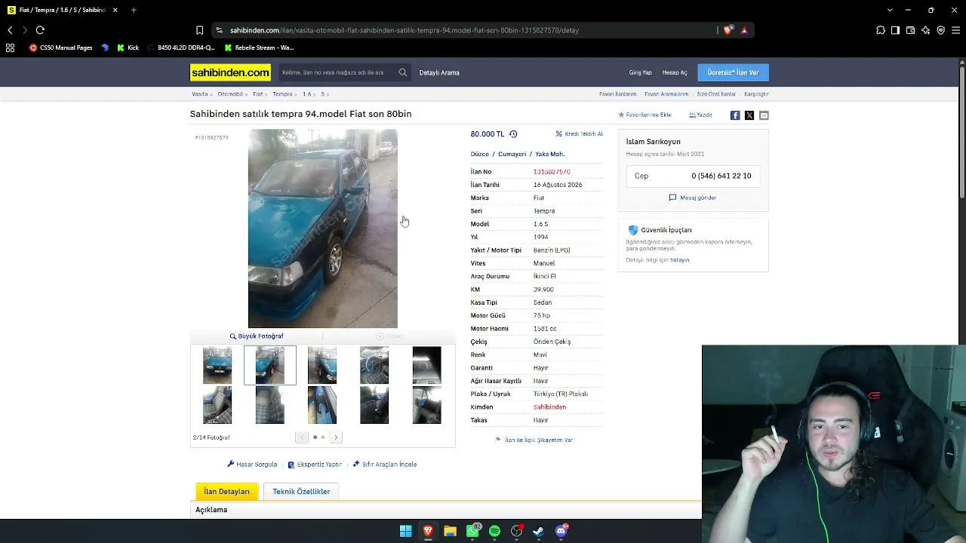Click the Ücretsiz İlan Ver button
Screen dimensions: 966x543
pyautogui.click(x=733, y=72)
